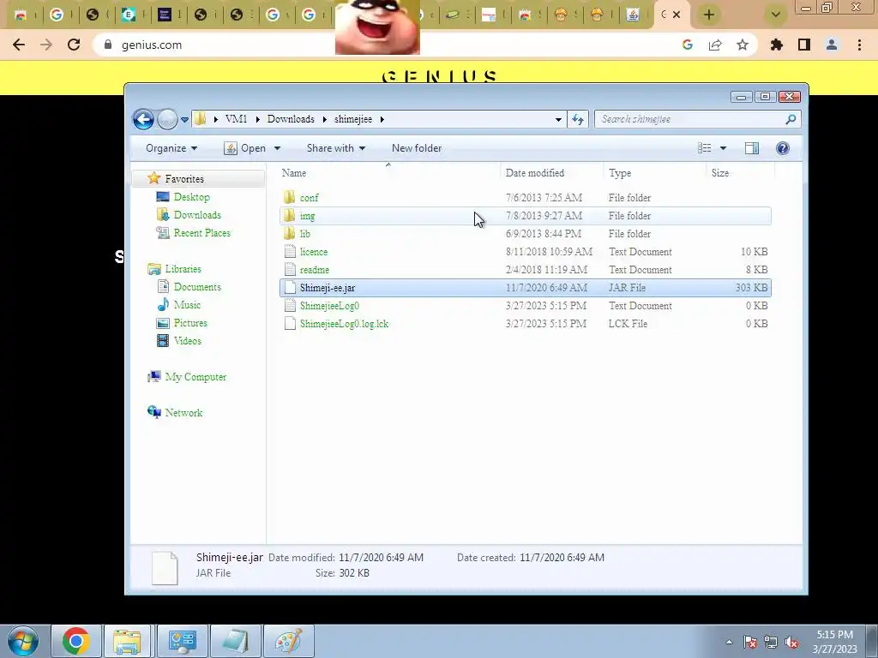Select the ShimejieeLog0 text document
Image resolution: width=878 pixels, height=658 pixels.
tap(525, 306)
